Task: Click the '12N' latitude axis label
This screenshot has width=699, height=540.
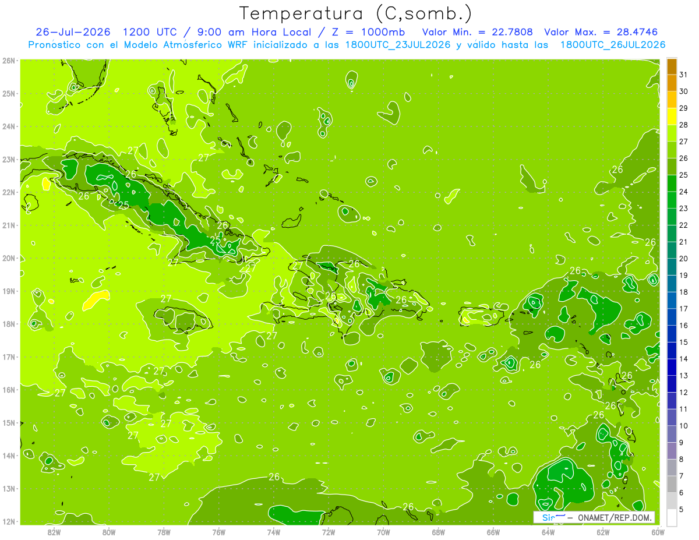Action: [8, 521]
